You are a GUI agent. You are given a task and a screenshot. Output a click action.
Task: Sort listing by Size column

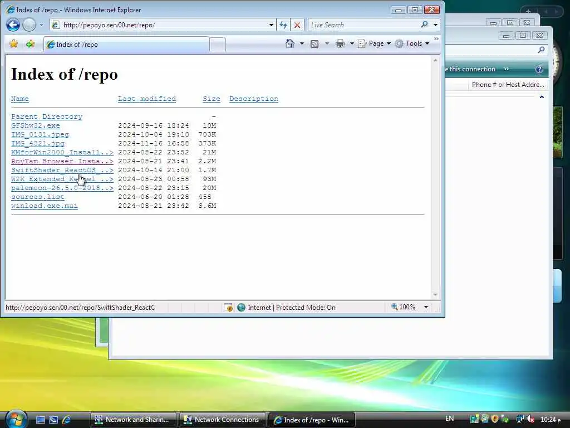point(211,99)
